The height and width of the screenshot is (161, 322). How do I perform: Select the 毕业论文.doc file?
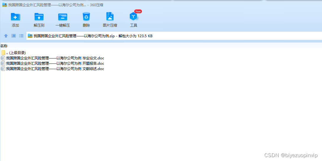pyautogui.click(x=53, y=58)
